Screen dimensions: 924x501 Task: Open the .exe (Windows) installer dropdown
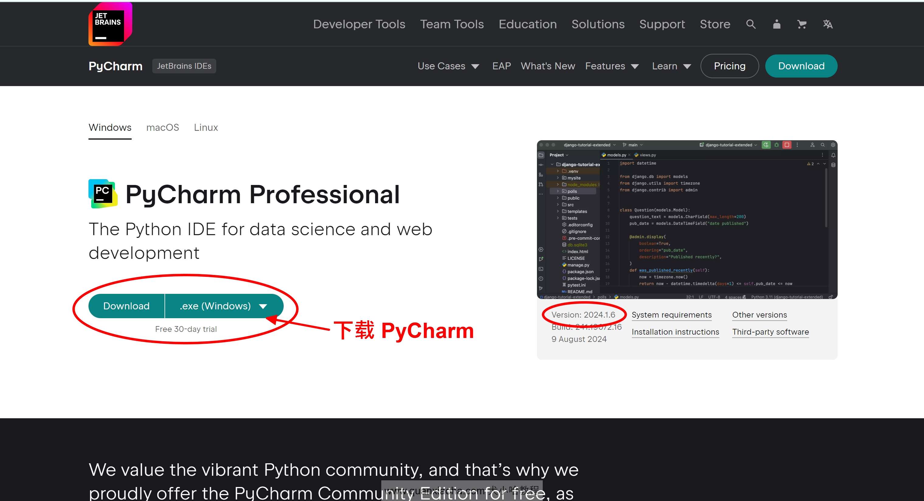pos(224,306)
